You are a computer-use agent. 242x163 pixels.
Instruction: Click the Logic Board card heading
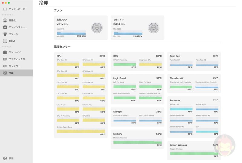click(119, 78)
